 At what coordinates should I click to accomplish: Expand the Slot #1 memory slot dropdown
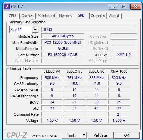tap(35, 30)
